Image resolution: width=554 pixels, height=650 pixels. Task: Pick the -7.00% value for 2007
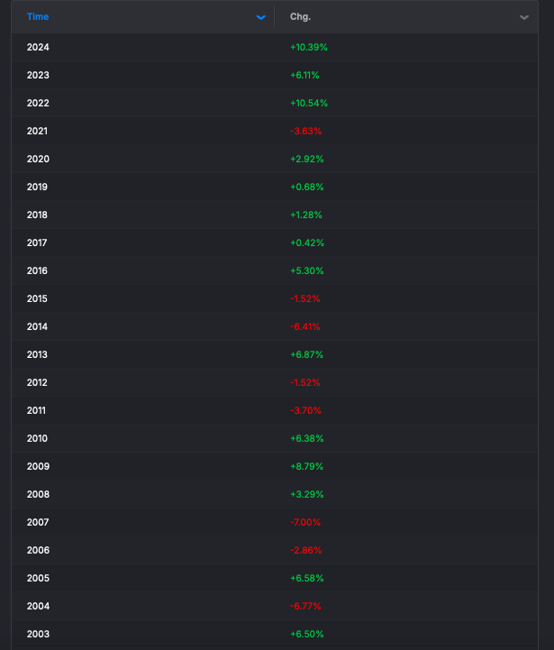(x=305, y=522)
